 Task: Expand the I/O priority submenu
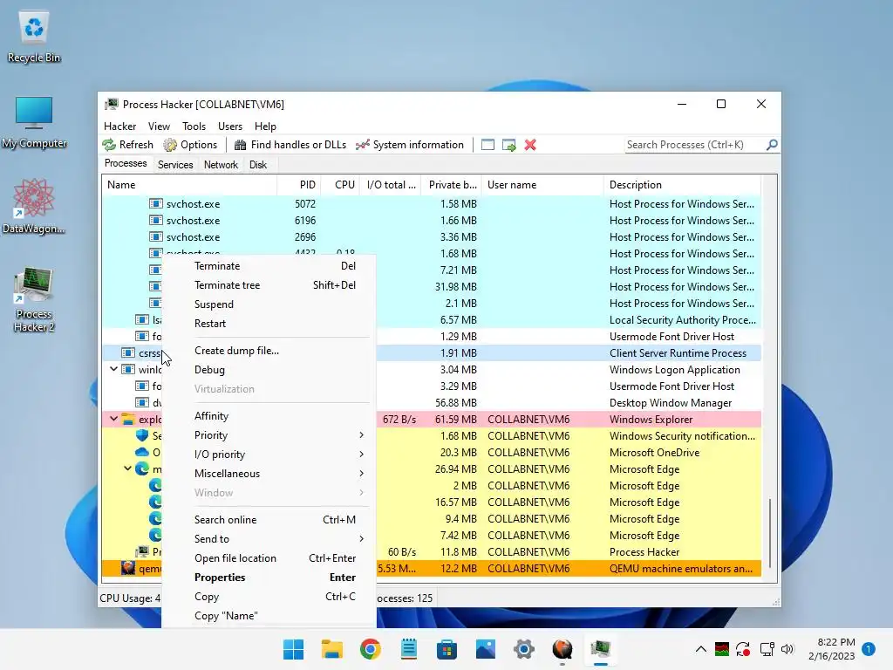[269, 454]
